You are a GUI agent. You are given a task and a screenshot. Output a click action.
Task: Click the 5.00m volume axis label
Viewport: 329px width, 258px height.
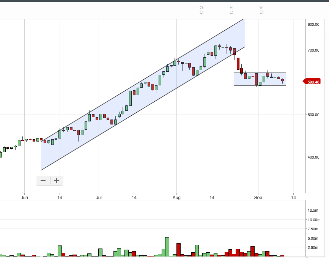pyautogui.click(x=313, y=239)
